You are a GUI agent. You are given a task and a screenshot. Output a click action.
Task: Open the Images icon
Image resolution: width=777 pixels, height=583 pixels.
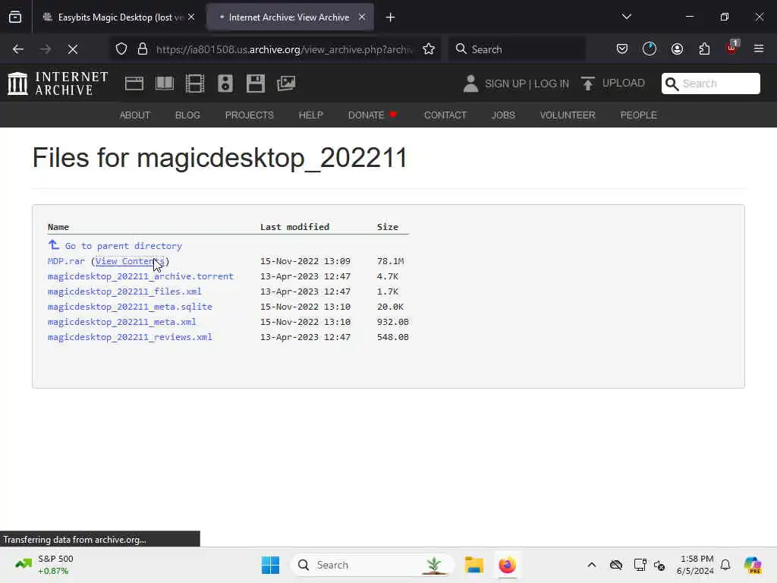point(286,84)
